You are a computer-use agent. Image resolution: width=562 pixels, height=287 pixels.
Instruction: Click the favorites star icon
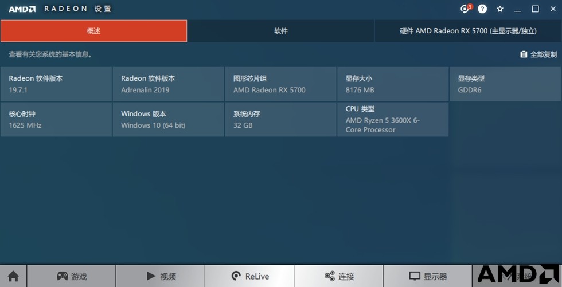coord(500,9)
